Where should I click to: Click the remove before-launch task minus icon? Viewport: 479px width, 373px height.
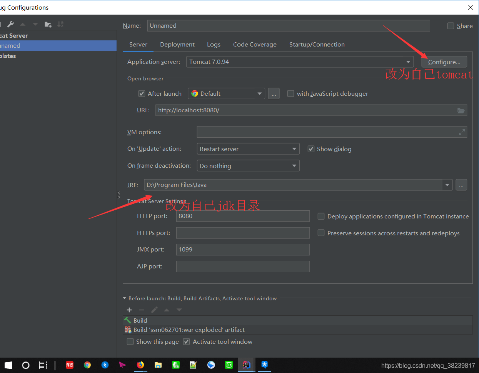click(x=142, y=310)
